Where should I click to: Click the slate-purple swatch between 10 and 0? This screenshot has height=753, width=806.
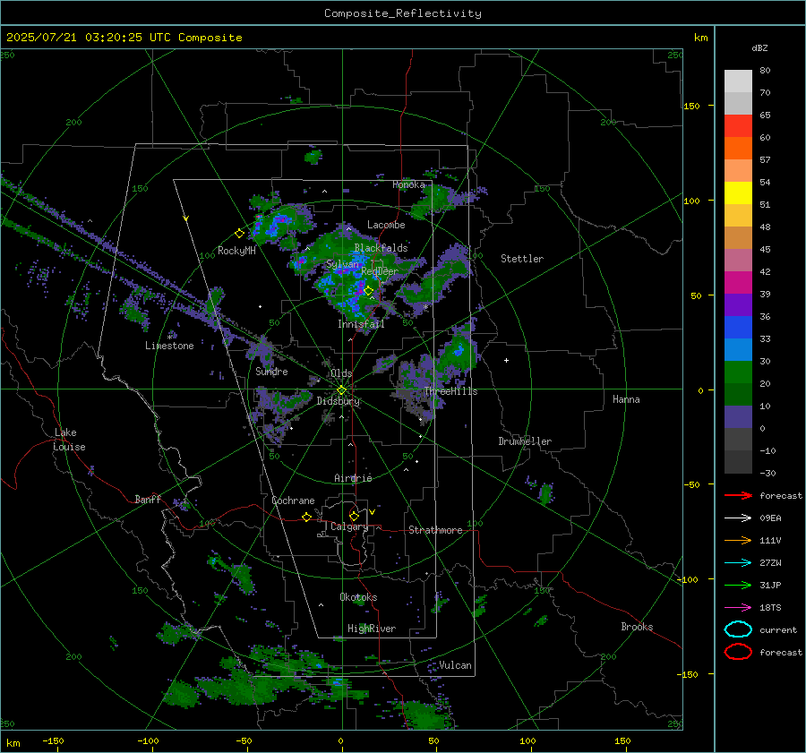(738, 417)
